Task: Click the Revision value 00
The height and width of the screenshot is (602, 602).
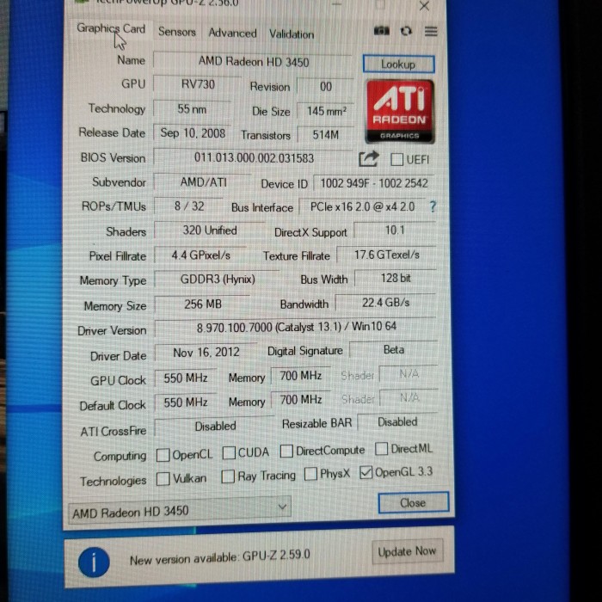Action: [x=326, y=87]
